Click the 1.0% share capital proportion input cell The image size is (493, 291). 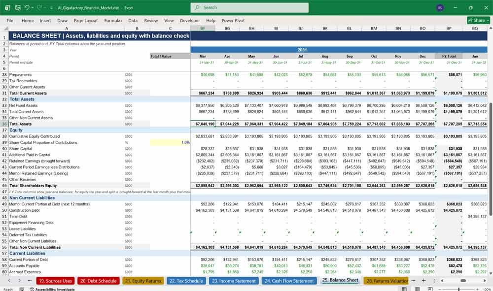pyautogui.click(x=170, y=142)
